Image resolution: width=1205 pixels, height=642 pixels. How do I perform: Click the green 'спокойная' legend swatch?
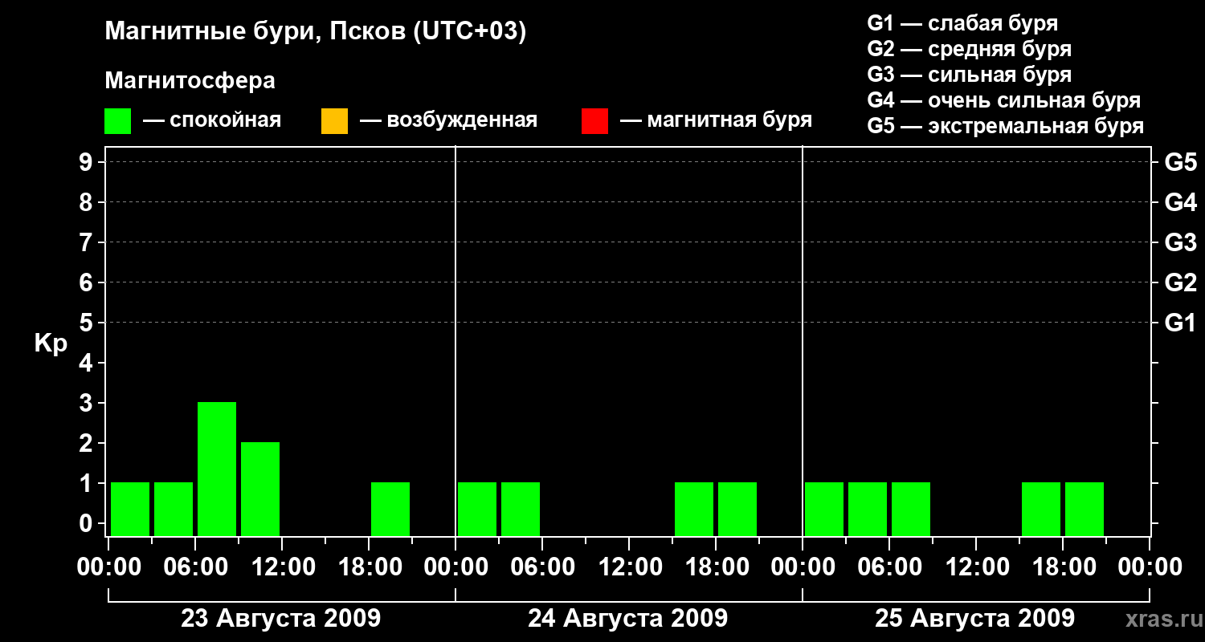point(118,121)
